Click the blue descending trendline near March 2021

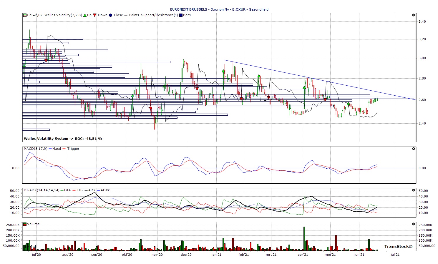271,70
